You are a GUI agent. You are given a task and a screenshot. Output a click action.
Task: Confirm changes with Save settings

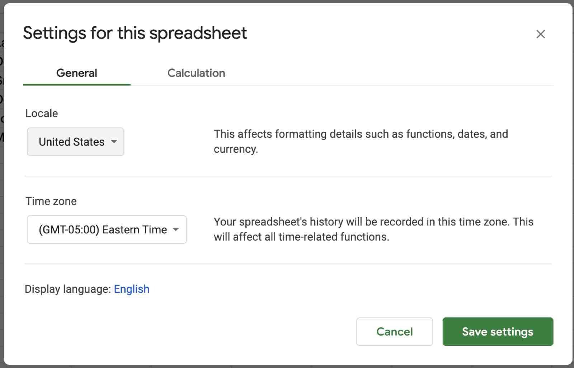[497, 331]
